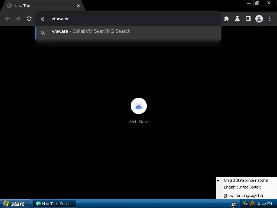The width and height of the screenshot is (277, 208).
Task: Click the magnifier icon in the suggestion row
Action: (42, 33)
